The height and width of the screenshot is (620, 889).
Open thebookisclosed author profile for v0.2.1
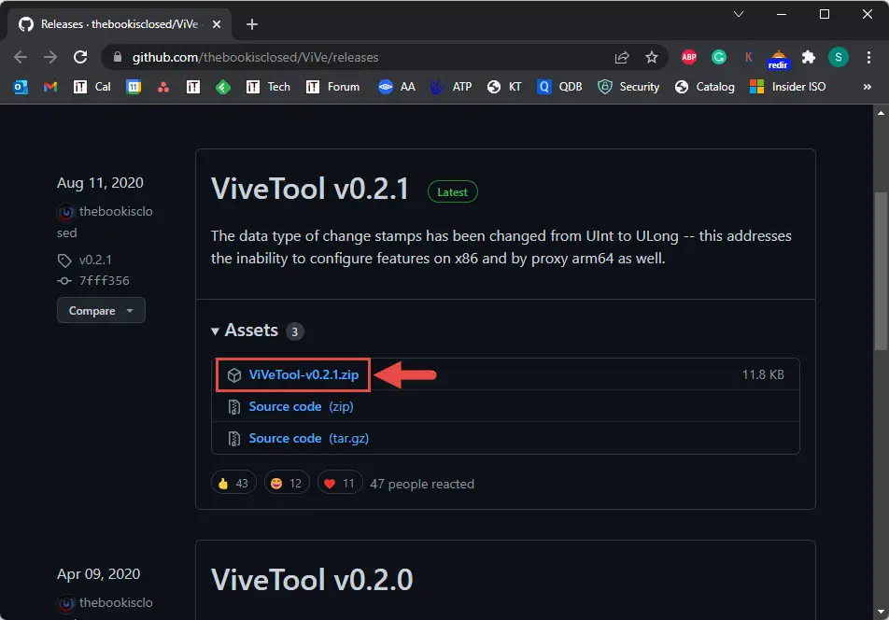[x=105, y=221]
